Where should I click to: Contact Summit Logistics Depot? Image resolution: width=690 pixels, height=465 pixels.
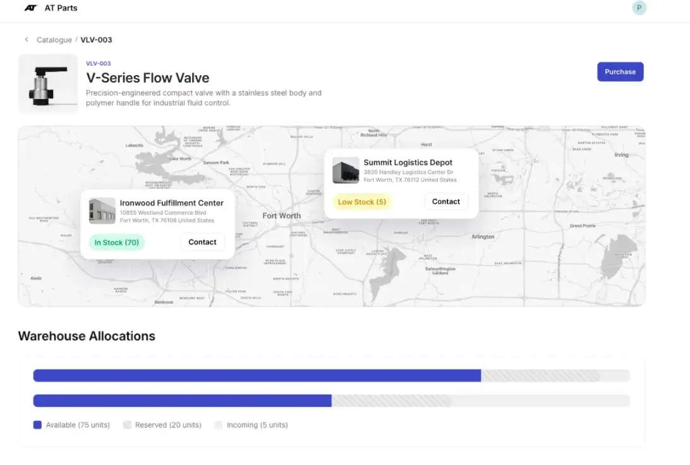click(445, 202)
